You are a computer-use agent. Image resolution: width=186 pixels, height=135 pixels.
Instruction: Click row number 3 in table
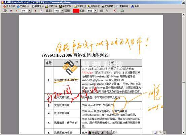(x=49, y=105)
